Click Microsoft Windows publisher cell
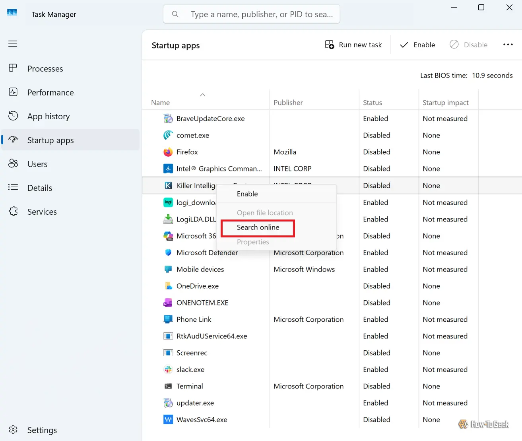Viewport: 522px width, 441px height. click(x=305, y=269)
